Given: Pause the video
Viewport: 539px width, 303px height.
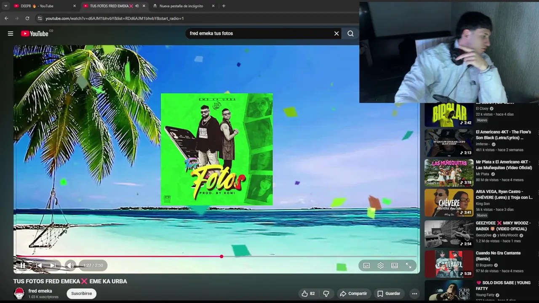Looking at the screenshot, I should click(23, 265).
